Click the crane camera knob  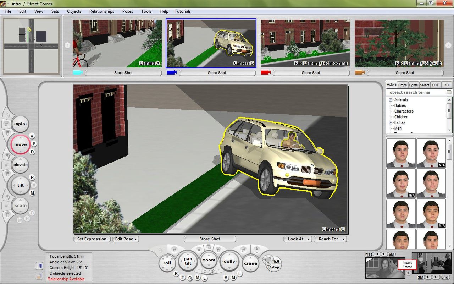(x=250, y=263)
